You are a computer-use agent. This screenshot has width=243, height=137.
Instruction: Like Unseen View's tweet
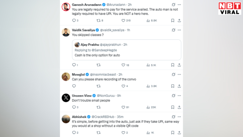pyautogui.click(x=123, y=107)
